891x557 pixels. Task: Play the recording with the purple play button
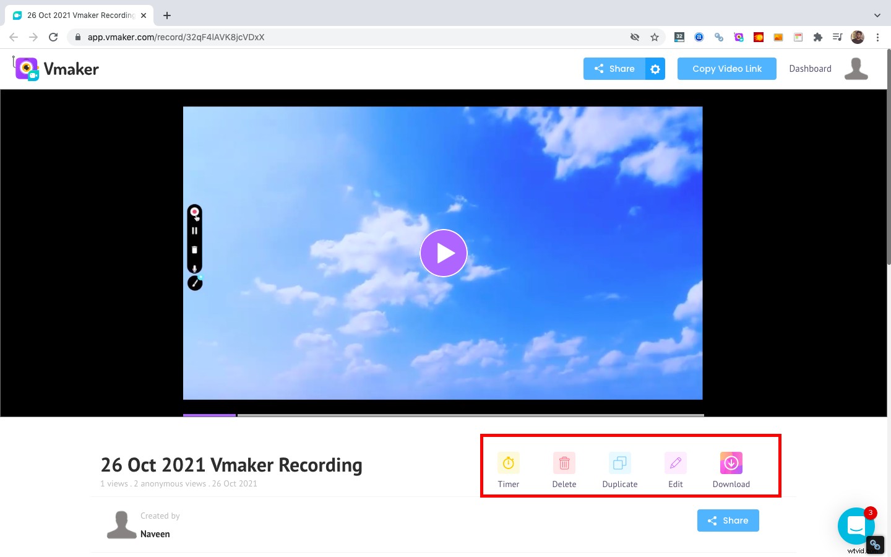tap(444, 253)
